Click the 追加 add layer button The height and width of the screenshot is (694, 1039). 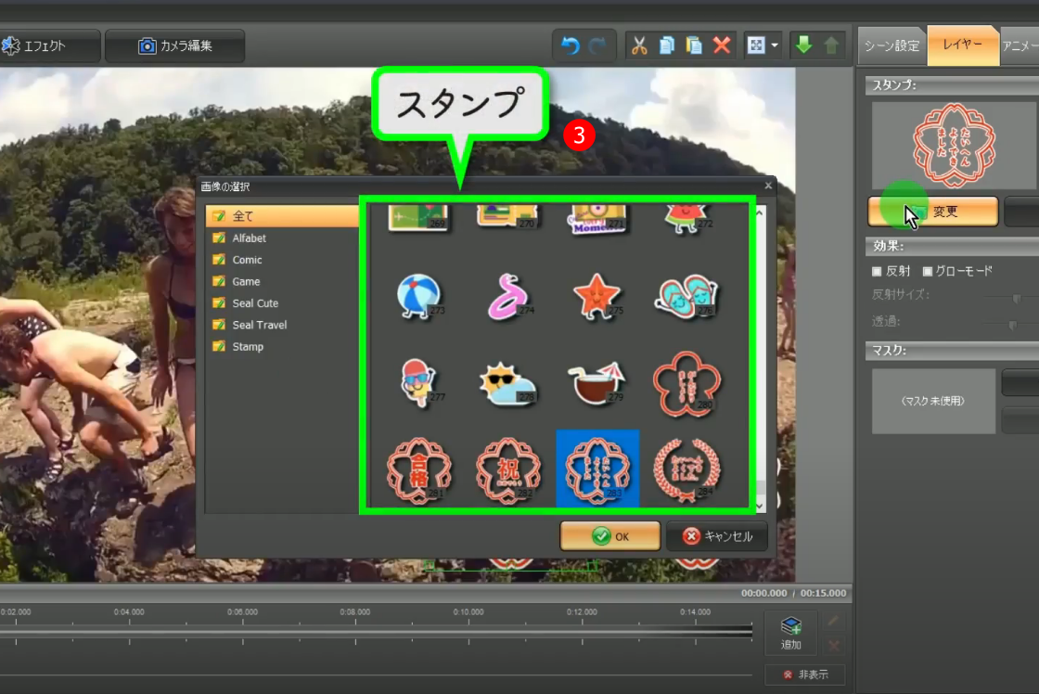click(790, 635)
